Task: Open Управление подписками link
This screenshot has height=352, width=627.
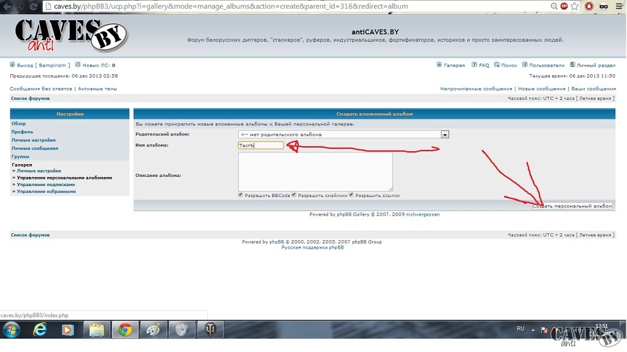Action: 46,184
